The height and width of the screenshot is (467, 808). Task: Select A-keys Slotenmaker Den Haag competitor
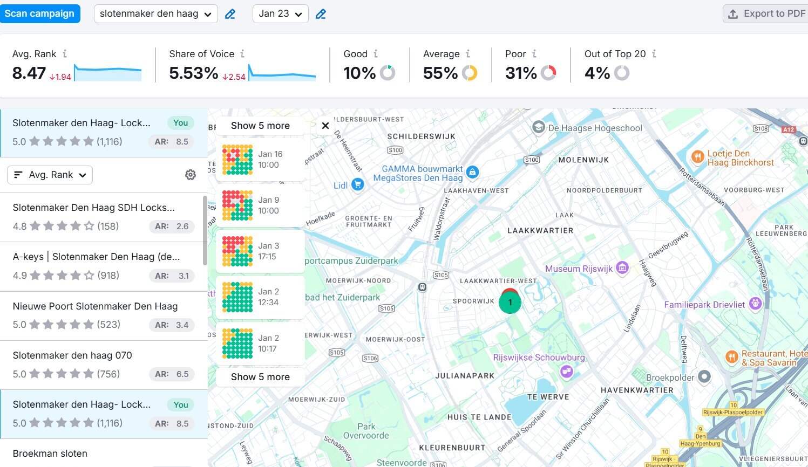[x=101, y=266]
